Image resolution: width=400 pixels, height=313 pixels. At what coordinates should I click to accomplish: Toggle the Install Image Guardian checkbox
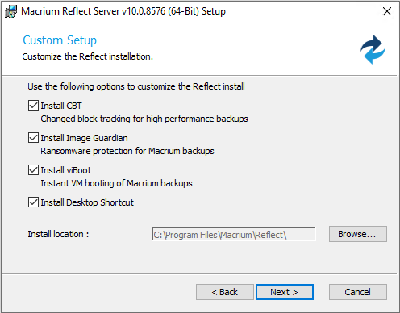coord(33,138)
